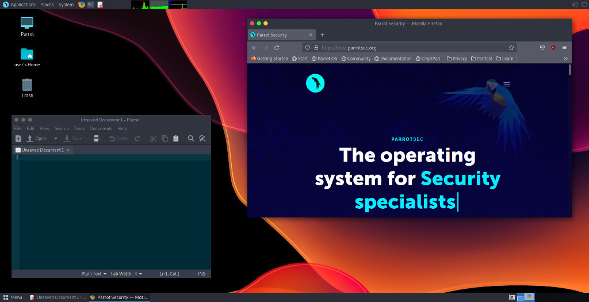This screenshot has width=589, height=302.
Task: Click the uBlock shield extension icon
Action: coord(553,48)
